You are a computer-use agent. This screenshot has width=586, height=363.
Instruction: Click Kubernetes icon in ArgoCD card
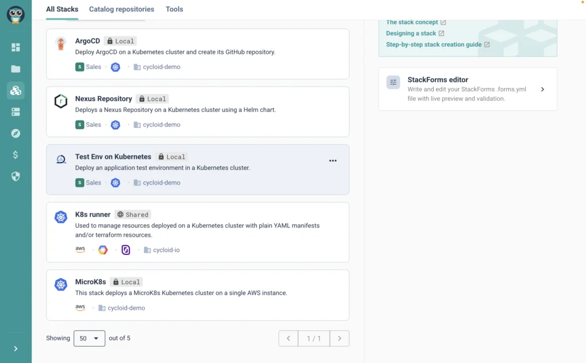point(116,67)
